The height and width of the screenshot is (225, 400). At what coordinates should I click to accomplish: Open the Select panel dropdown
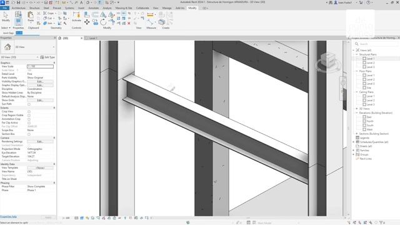[x=6, y=27]
